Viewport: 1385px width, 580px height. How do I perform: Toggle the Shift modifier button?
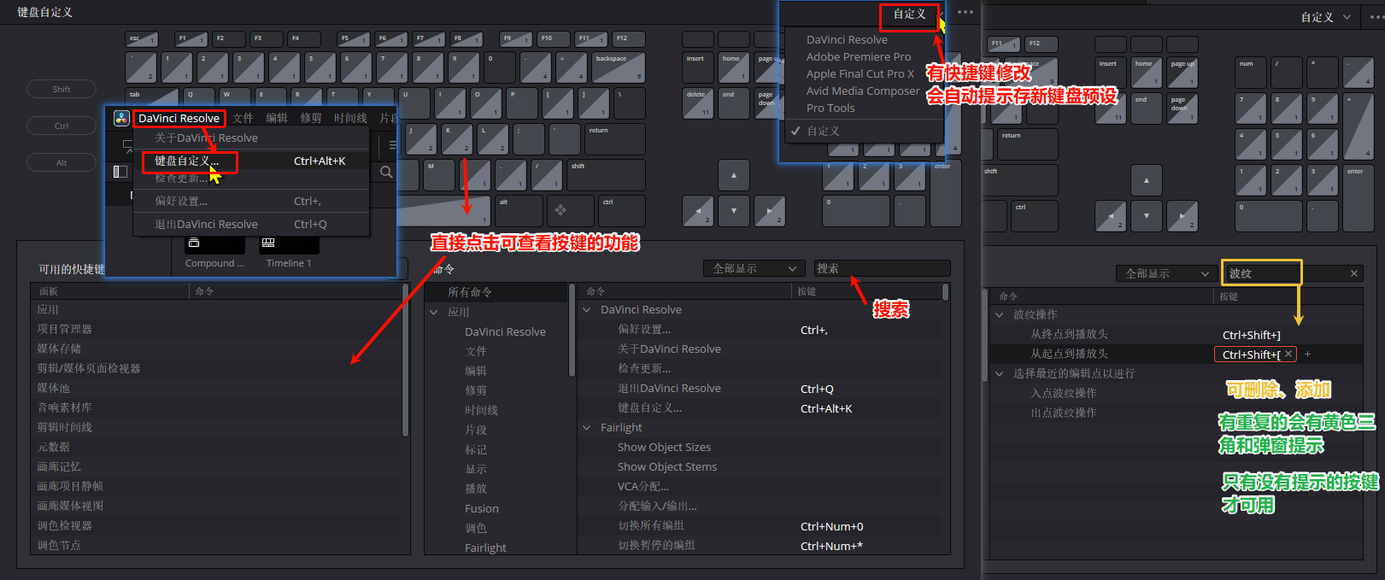(x=62, y=89)
